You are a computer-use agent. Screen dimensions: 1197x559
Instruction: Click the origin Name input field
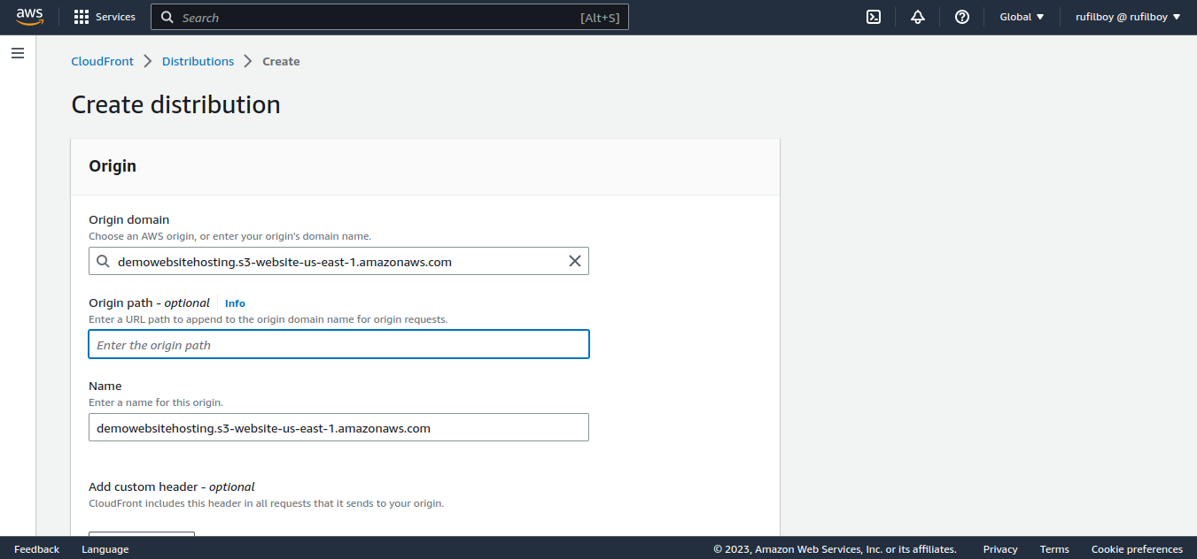[338, 427]
